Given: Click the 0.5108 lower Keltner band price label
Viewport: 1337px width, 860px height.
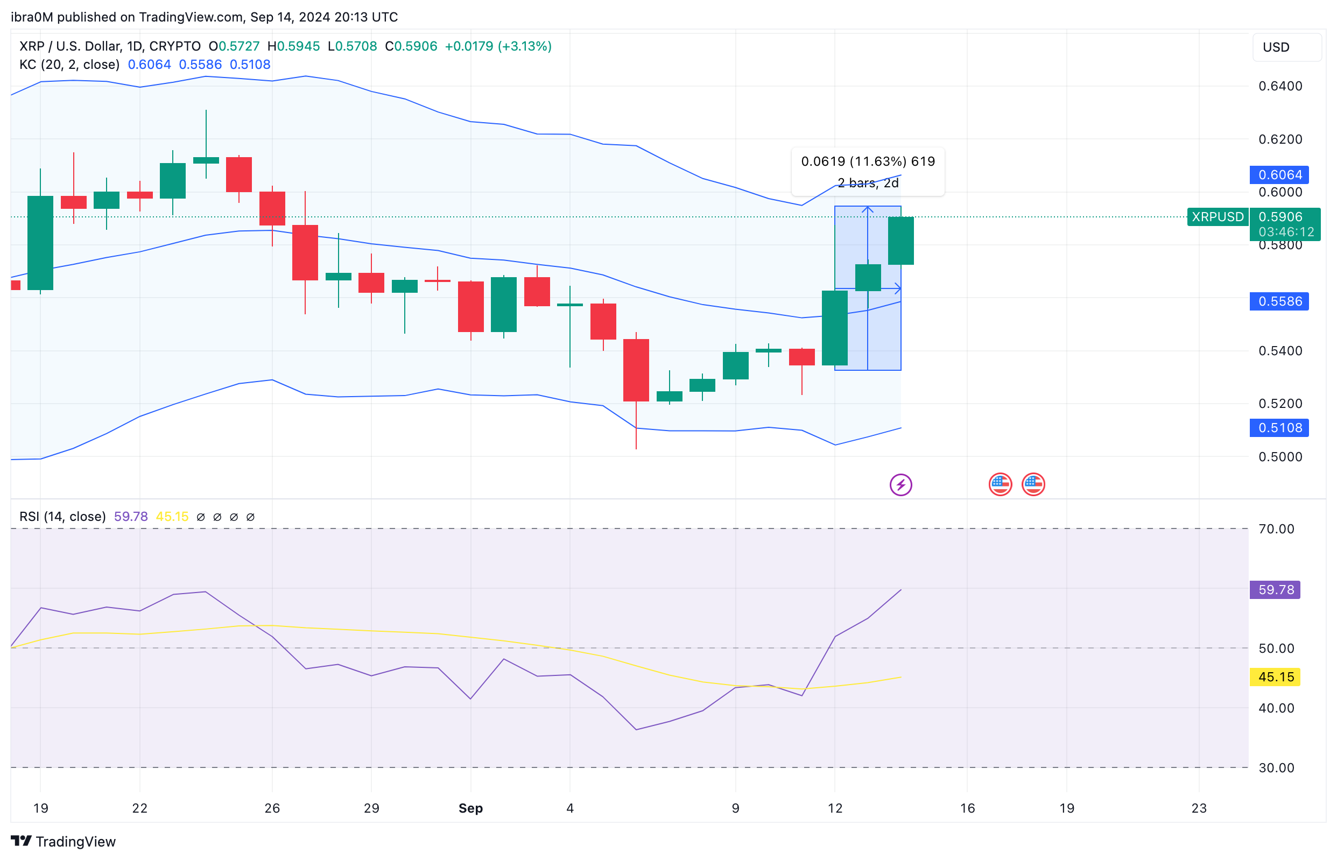Looking at the screenshot, I should click(1279, 428).
